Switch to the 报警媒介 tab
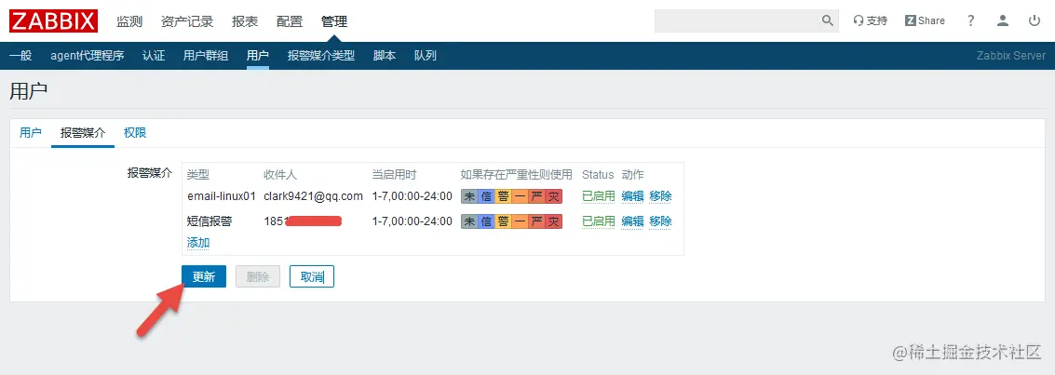 pyautogui.click(x=83, y=132)
